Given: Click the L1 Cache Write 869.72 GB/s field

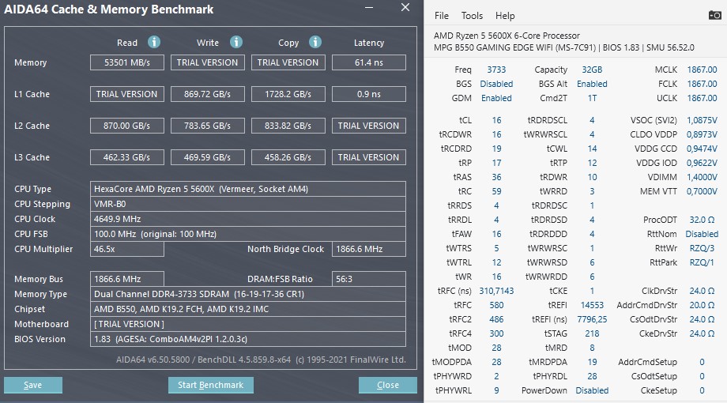Looking at the screenshot, I should (208, 94).
